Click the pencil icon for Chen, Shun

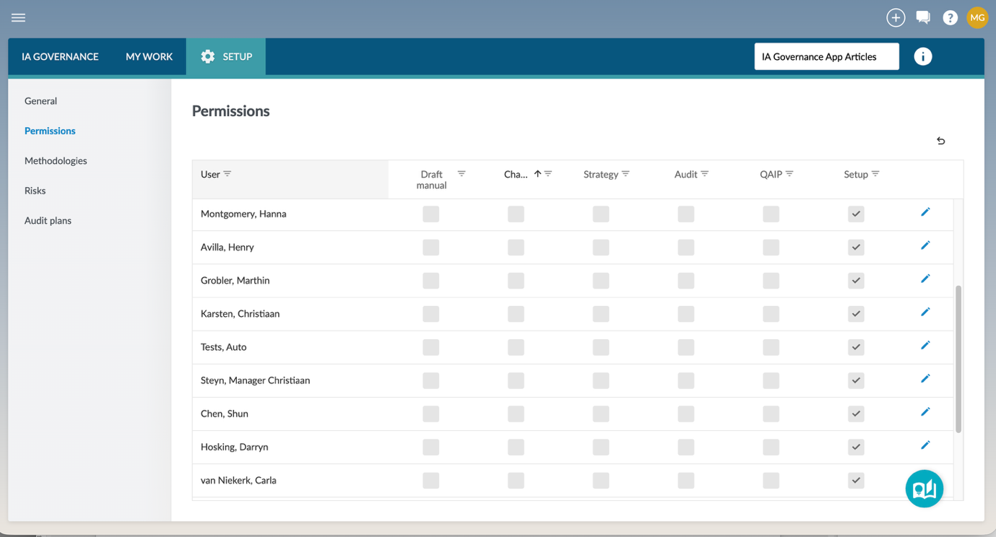[x=925, y=412]
